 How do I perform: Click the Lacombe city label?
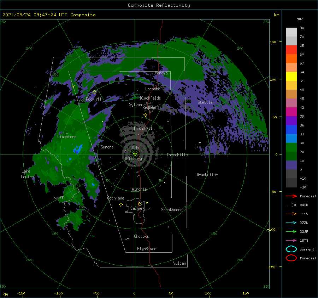153,89
